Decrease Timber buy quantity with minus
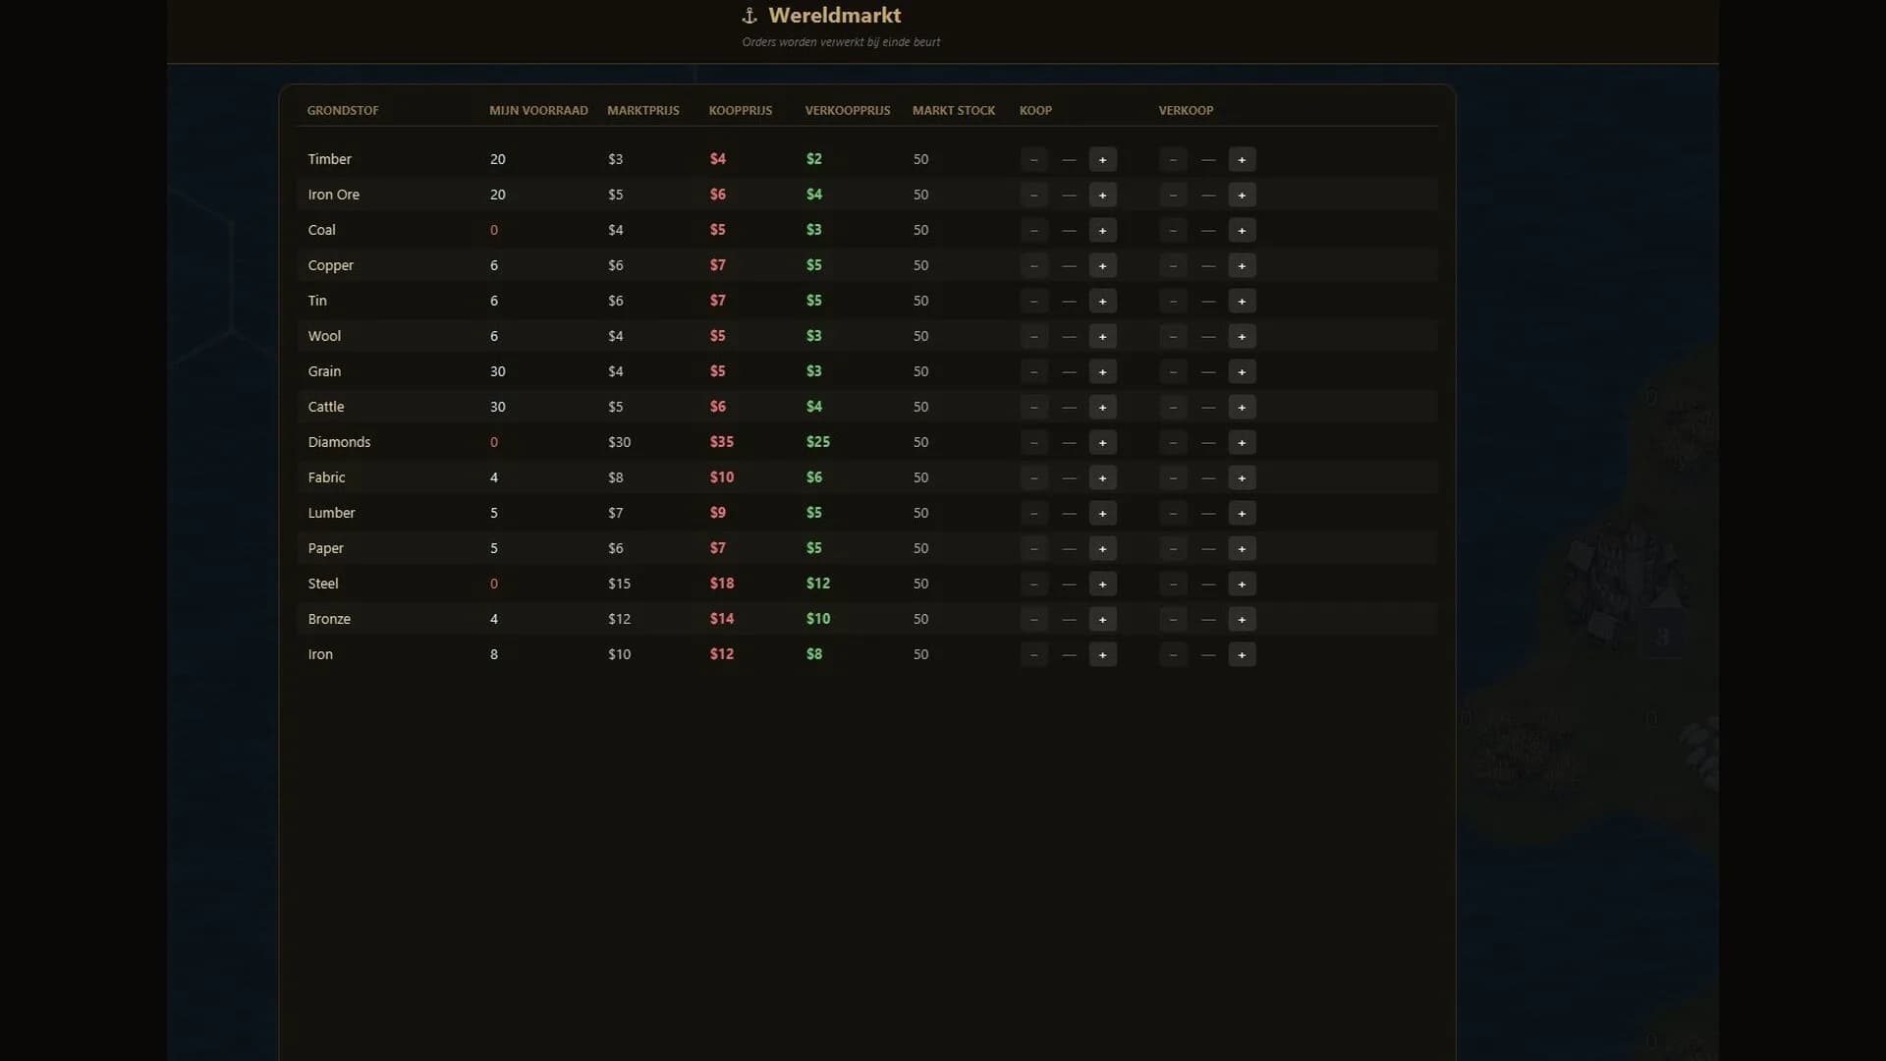Screen dimensions: 1886x1061 [1033, 159]
